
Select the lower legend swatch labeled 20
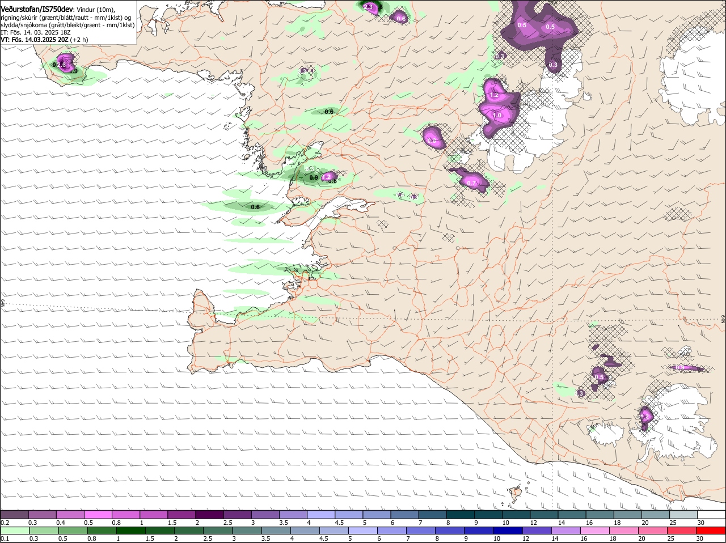653,531
